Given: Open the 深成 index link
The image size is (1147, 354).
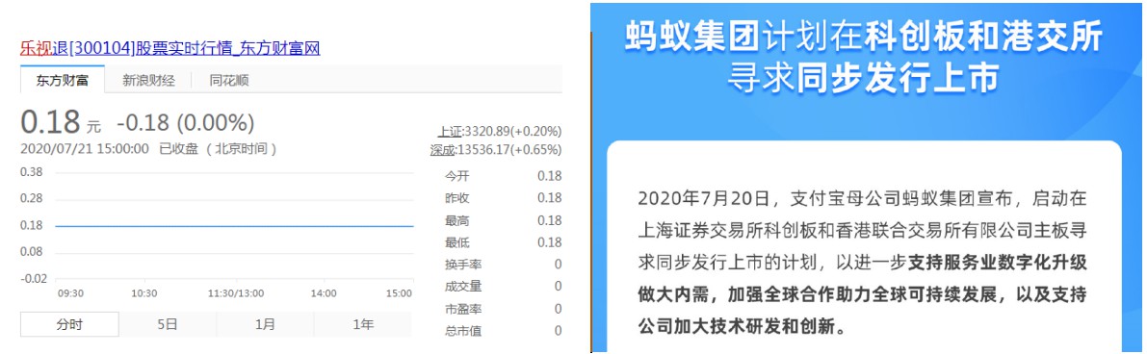Looking at the screenshot, I should pyautogui.click(x=443, y=150).
